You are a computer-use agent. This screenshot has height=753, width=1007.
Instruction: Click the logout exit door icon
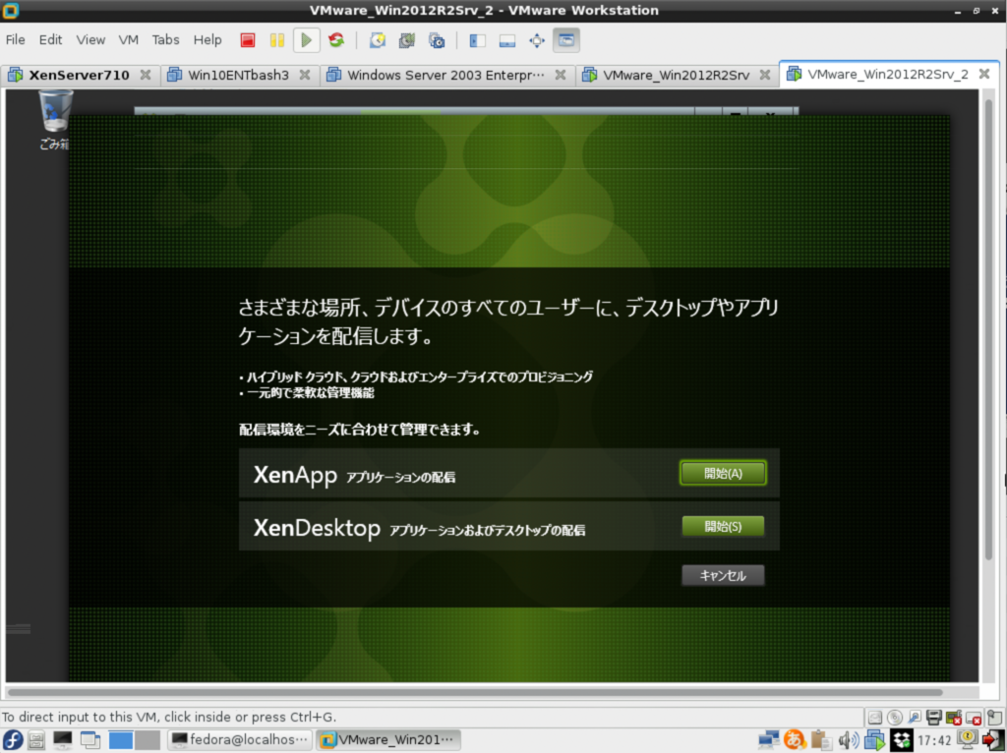click(x=993, y=740)
